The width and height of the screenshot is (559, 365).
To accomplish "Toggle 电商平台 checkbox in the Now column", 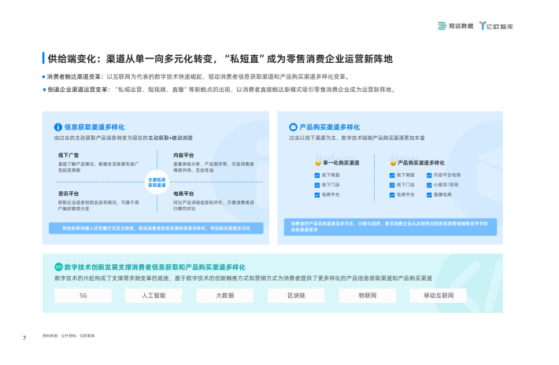I will coord(392,195).
